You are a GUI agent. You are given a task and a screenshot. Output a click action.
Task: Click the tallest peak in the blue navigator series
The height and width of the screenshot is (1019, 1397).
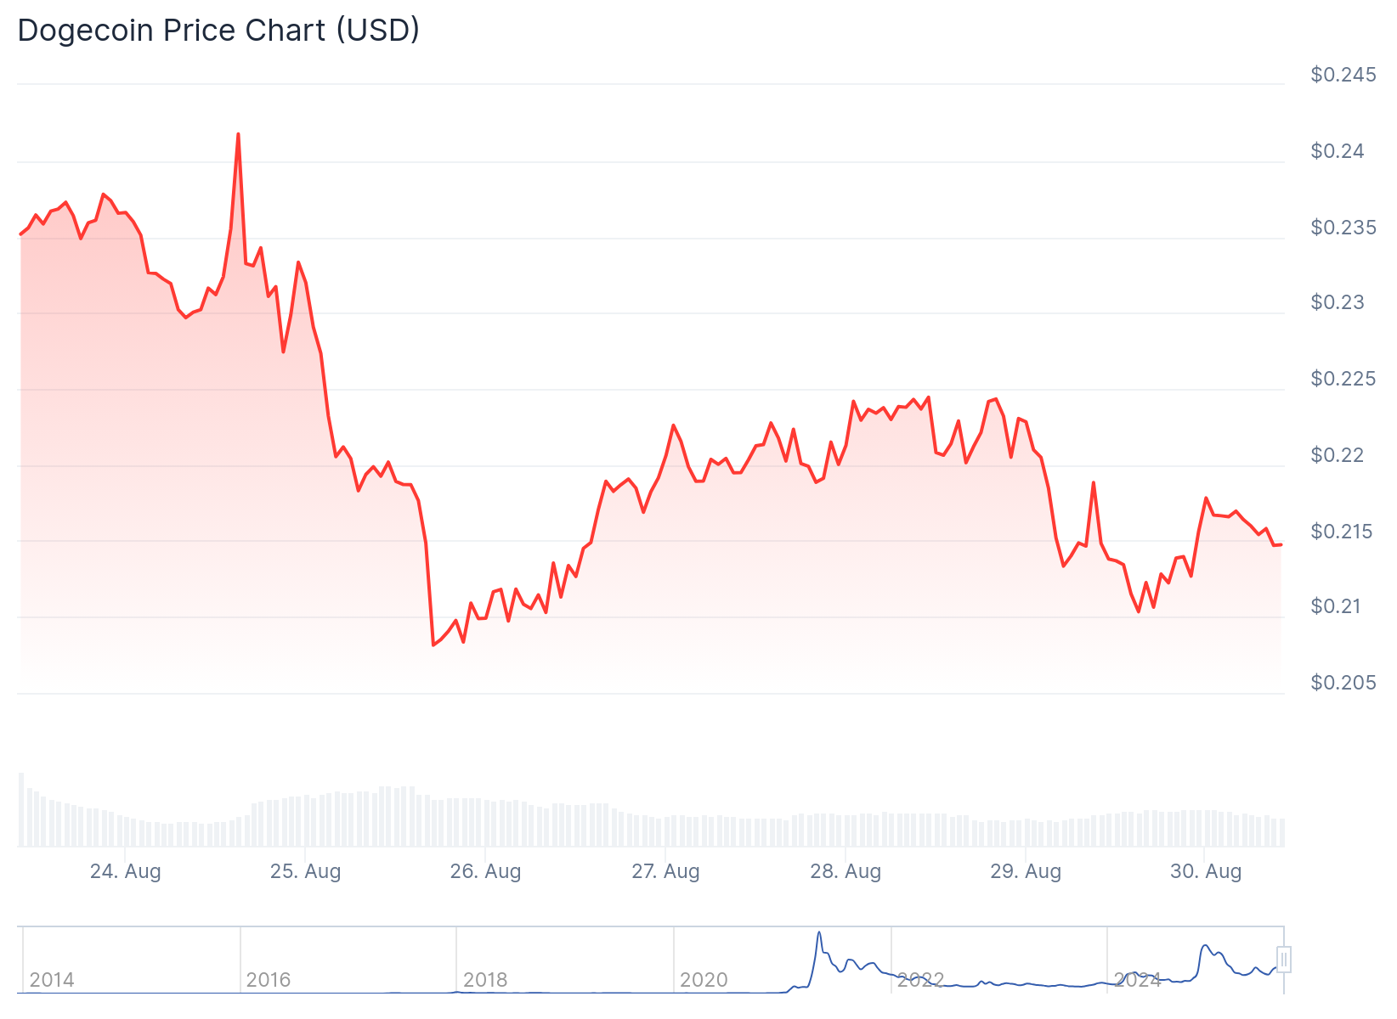[x=819, y=933]
